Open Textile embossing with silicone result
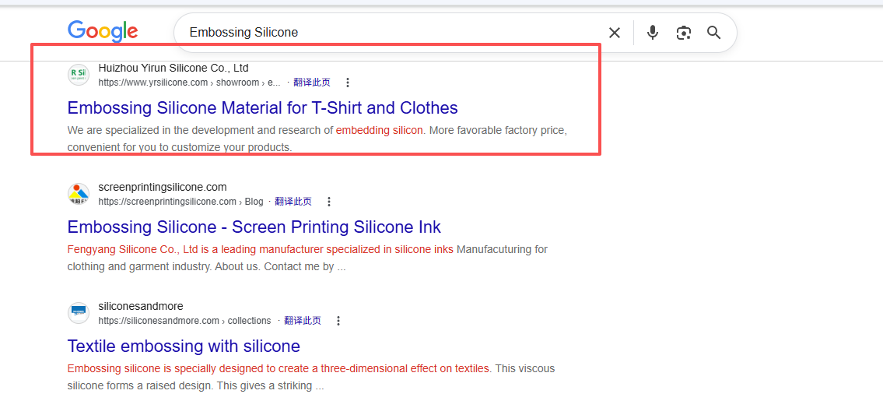This screenshot has height=401, width=883. 184,346
